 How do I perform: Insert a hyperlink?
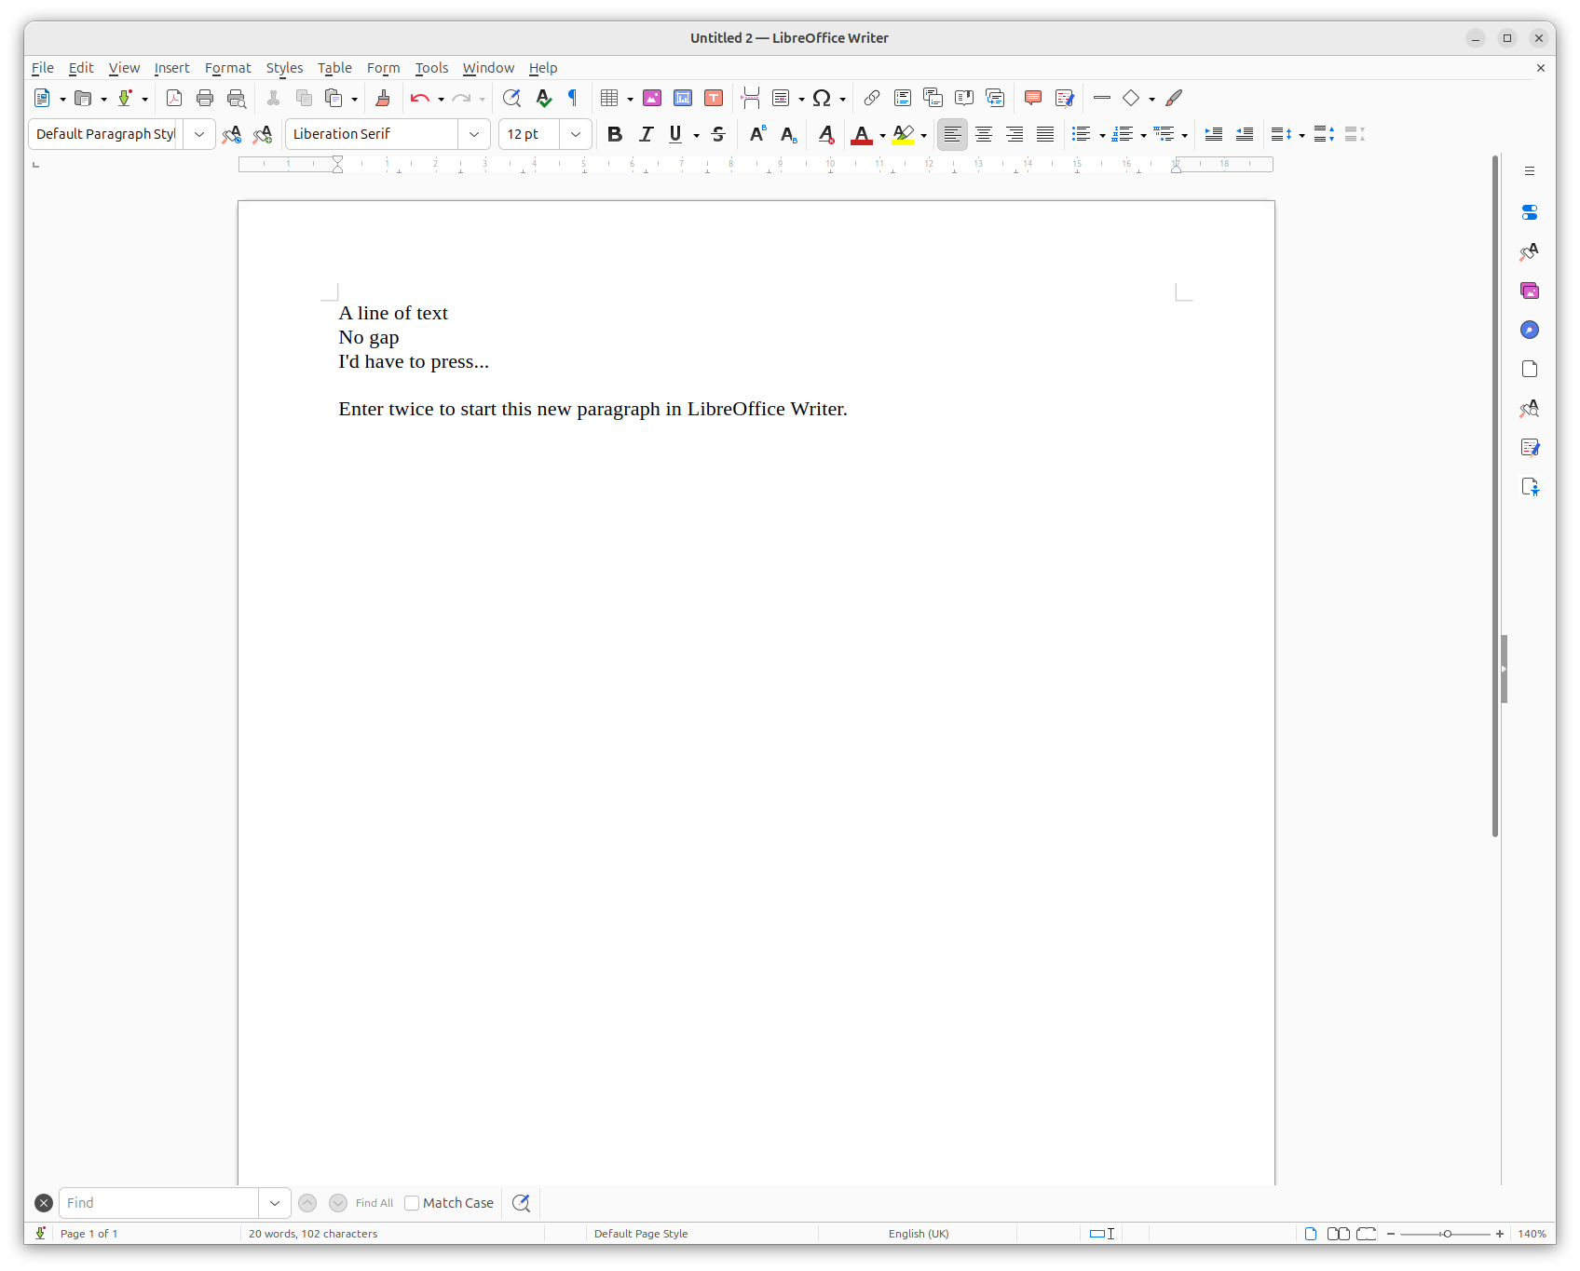click(x=872, y=98)
